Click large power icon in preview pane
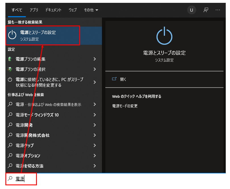The image size is (230, 189). coord(164,36)
